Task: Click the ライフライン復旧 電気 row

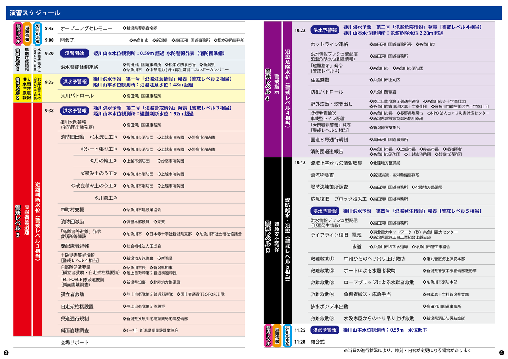Action: click(401, 235)
